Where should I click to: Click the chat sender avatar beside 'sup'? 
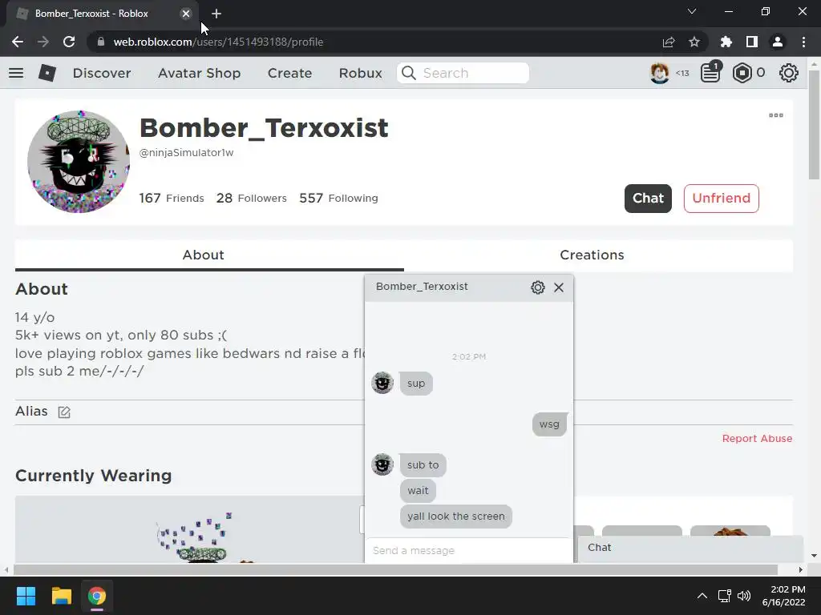382,383
